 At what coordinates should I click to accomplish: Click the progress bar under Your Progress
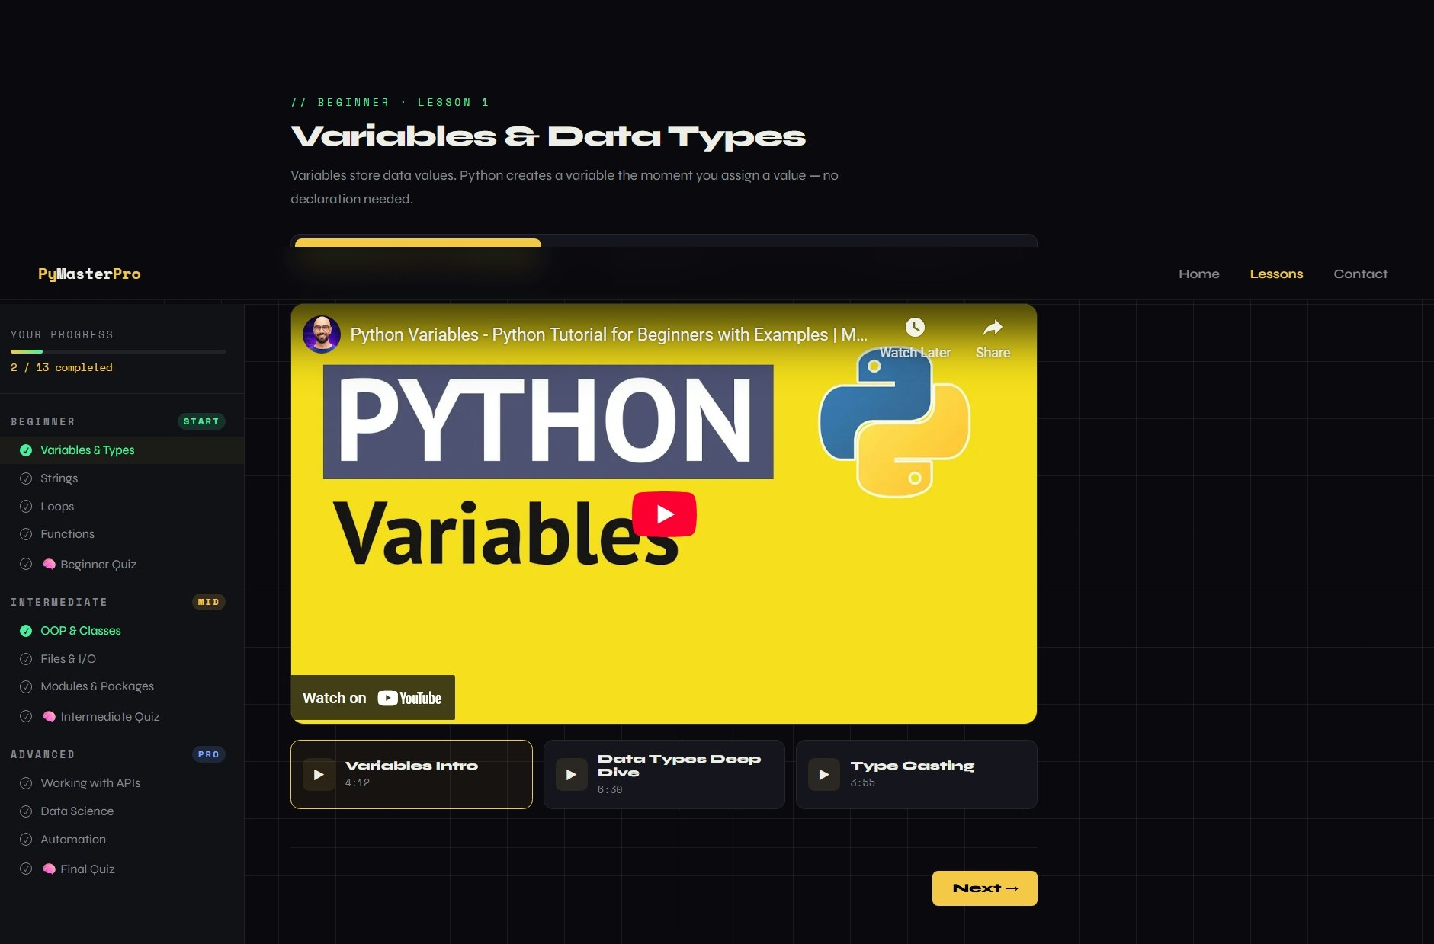click(x=117, y=351)
